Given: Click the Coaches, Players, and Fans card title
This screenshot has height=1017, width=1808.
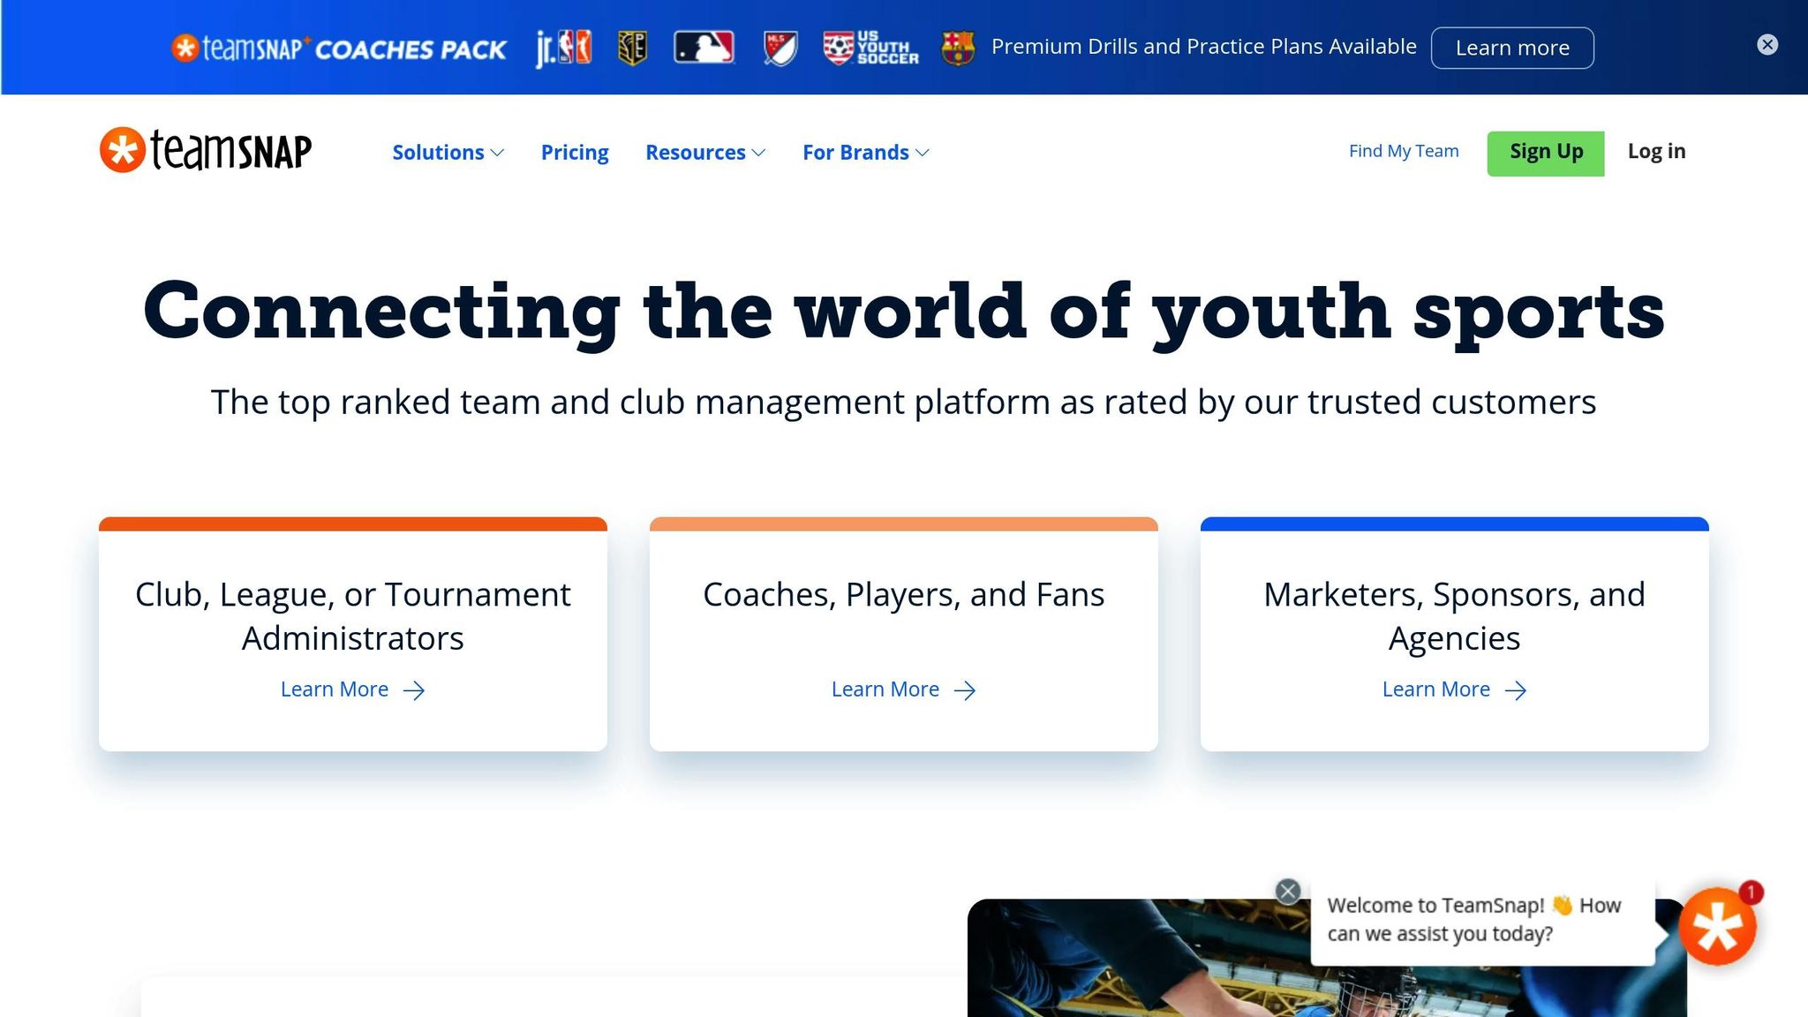Looking at the screenshot, I should click(904, 595).
